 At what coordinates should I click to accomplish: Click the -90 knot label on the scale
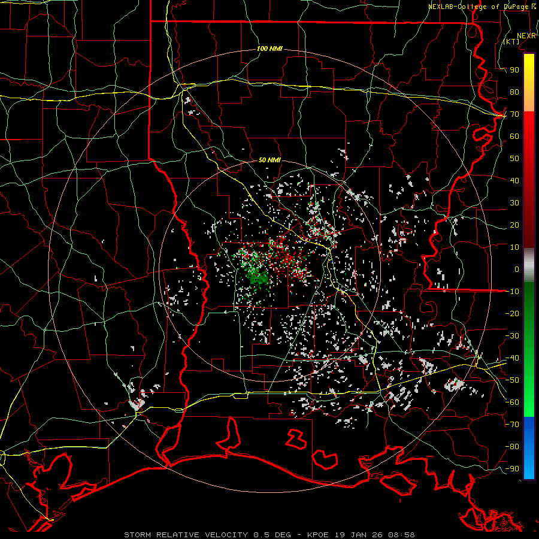click(x=512, y=469)
